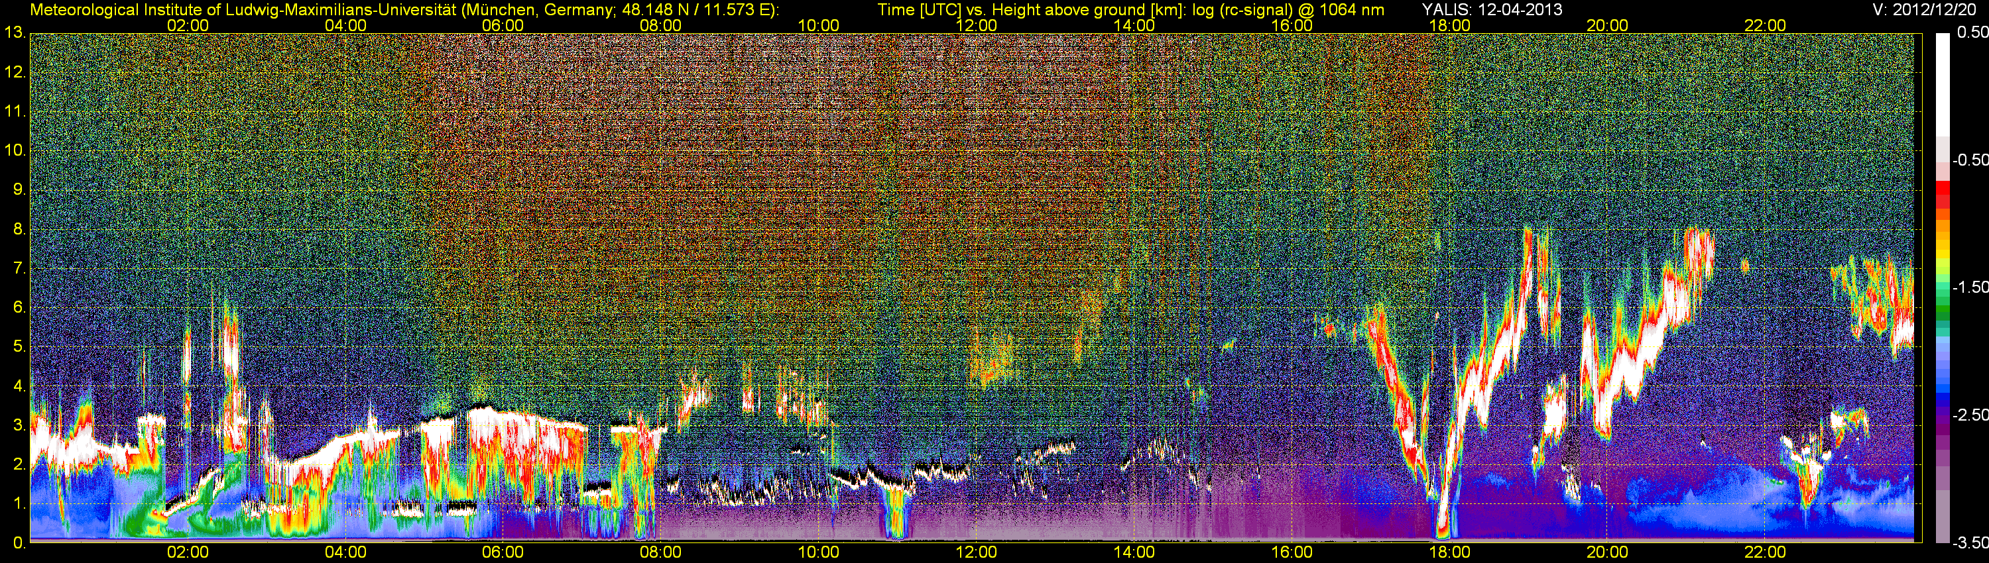Click the 20:00 label on the top time axis
The height and width of the screenshot is (563, 1989).
[x=1608, y=25]
